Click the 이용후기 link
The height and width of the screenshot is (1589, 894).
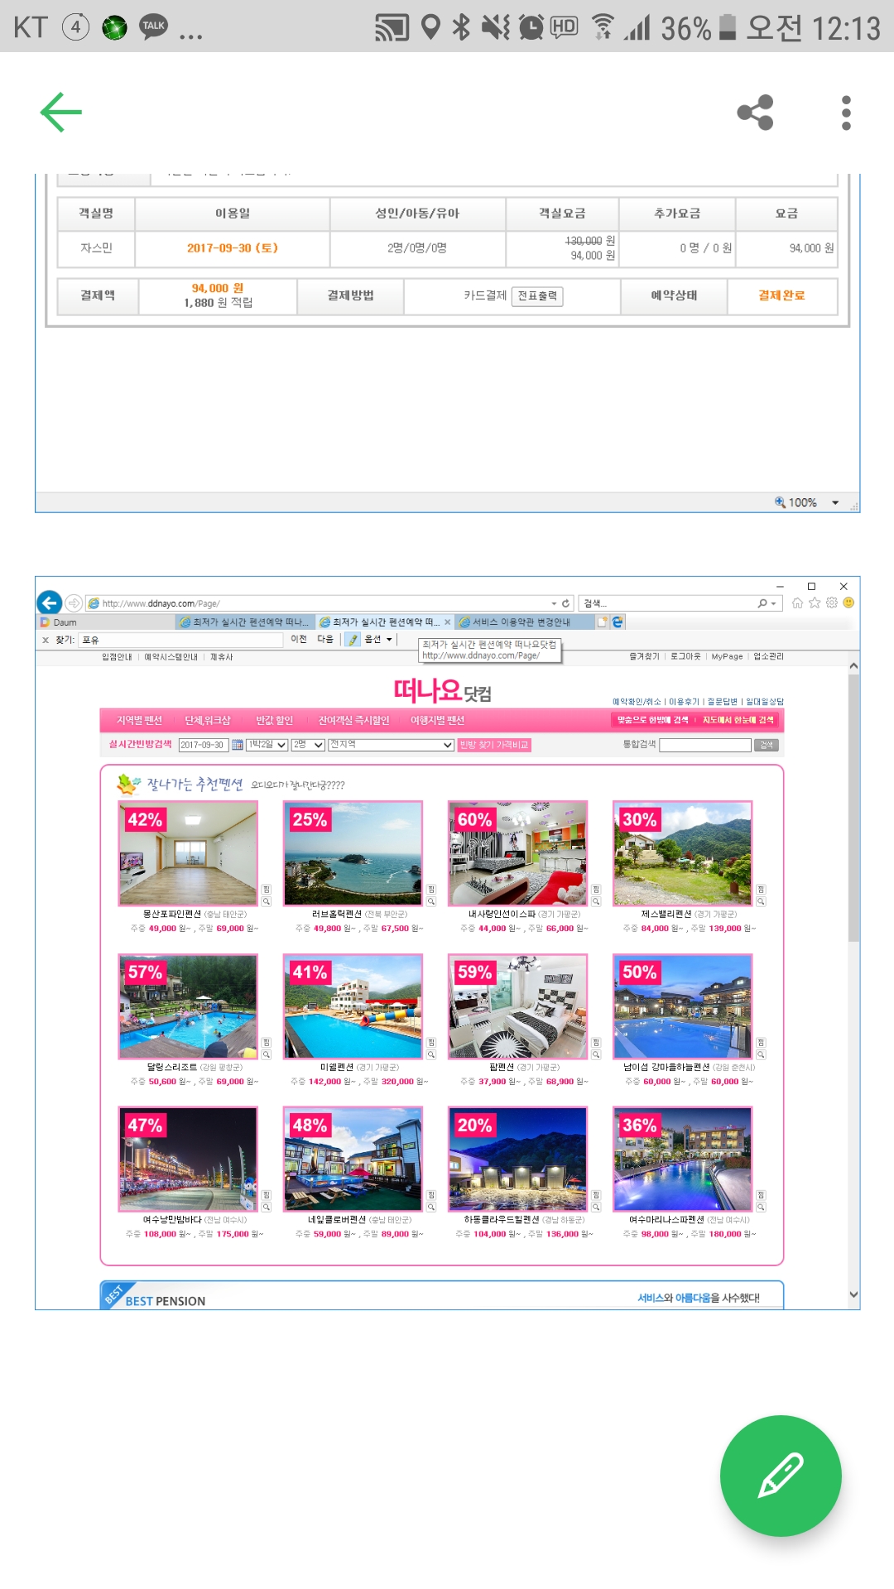pos(684,702)
